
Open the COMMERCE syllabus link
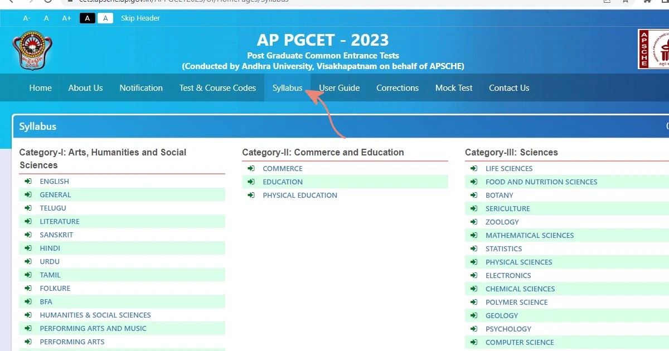(283, 168)
